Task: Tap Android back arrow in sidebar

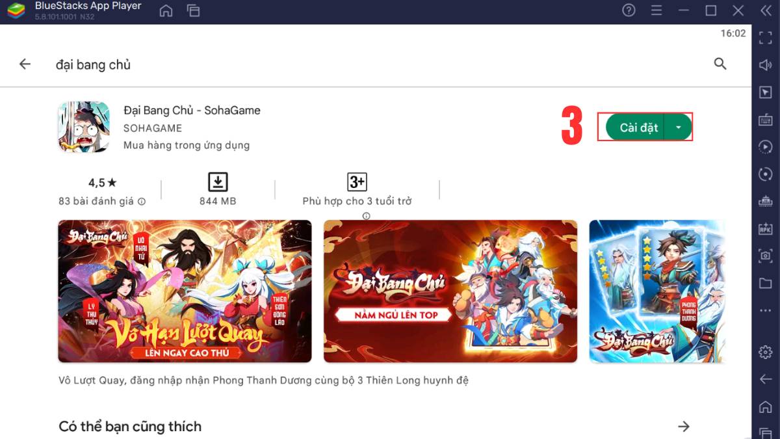Action: [x=766, y=379]
